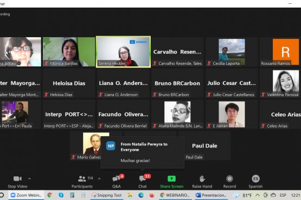Open the Spanish interpretation language selector

coord(255,182)
